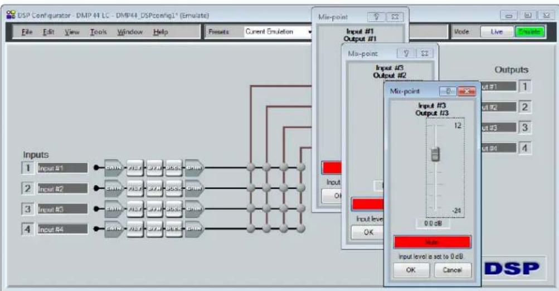Screen dimensions: 559x291
Task: Open the FILT block on Input #4
Action: 135,229
